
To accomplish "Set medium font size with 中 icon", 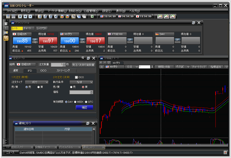I will coord(25,16).
